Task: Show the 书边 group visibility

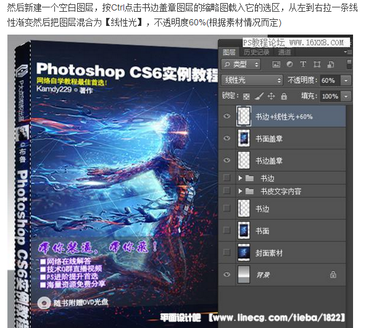Action: coord(227,178)
